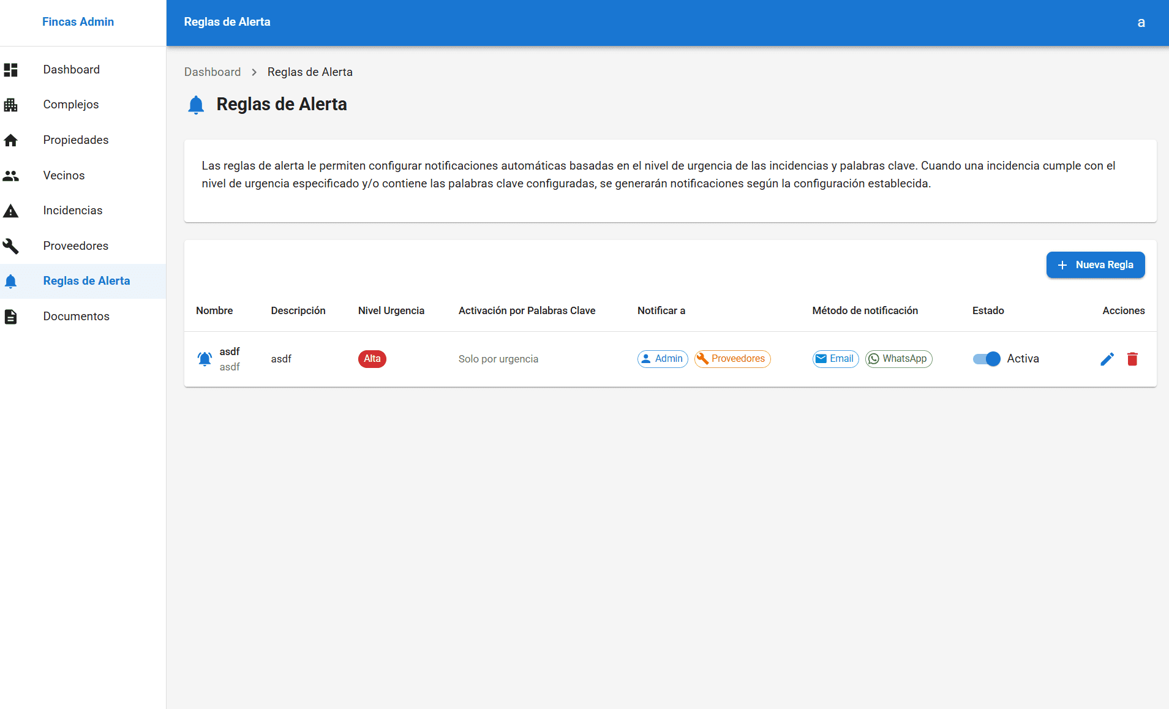Delete the asdf rule with trash icon
1169x709 pixels.
1132,359
